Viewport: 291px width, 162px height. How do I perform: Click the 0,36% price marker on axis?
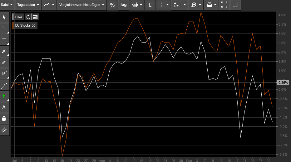(283, 83)
